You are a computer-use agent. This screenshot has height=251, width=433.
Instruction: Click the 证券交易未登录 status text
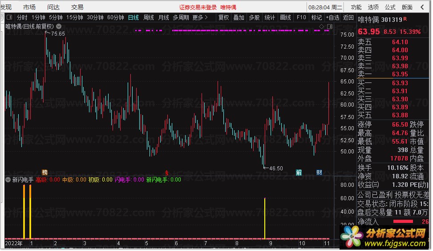(x=198, y=8)
